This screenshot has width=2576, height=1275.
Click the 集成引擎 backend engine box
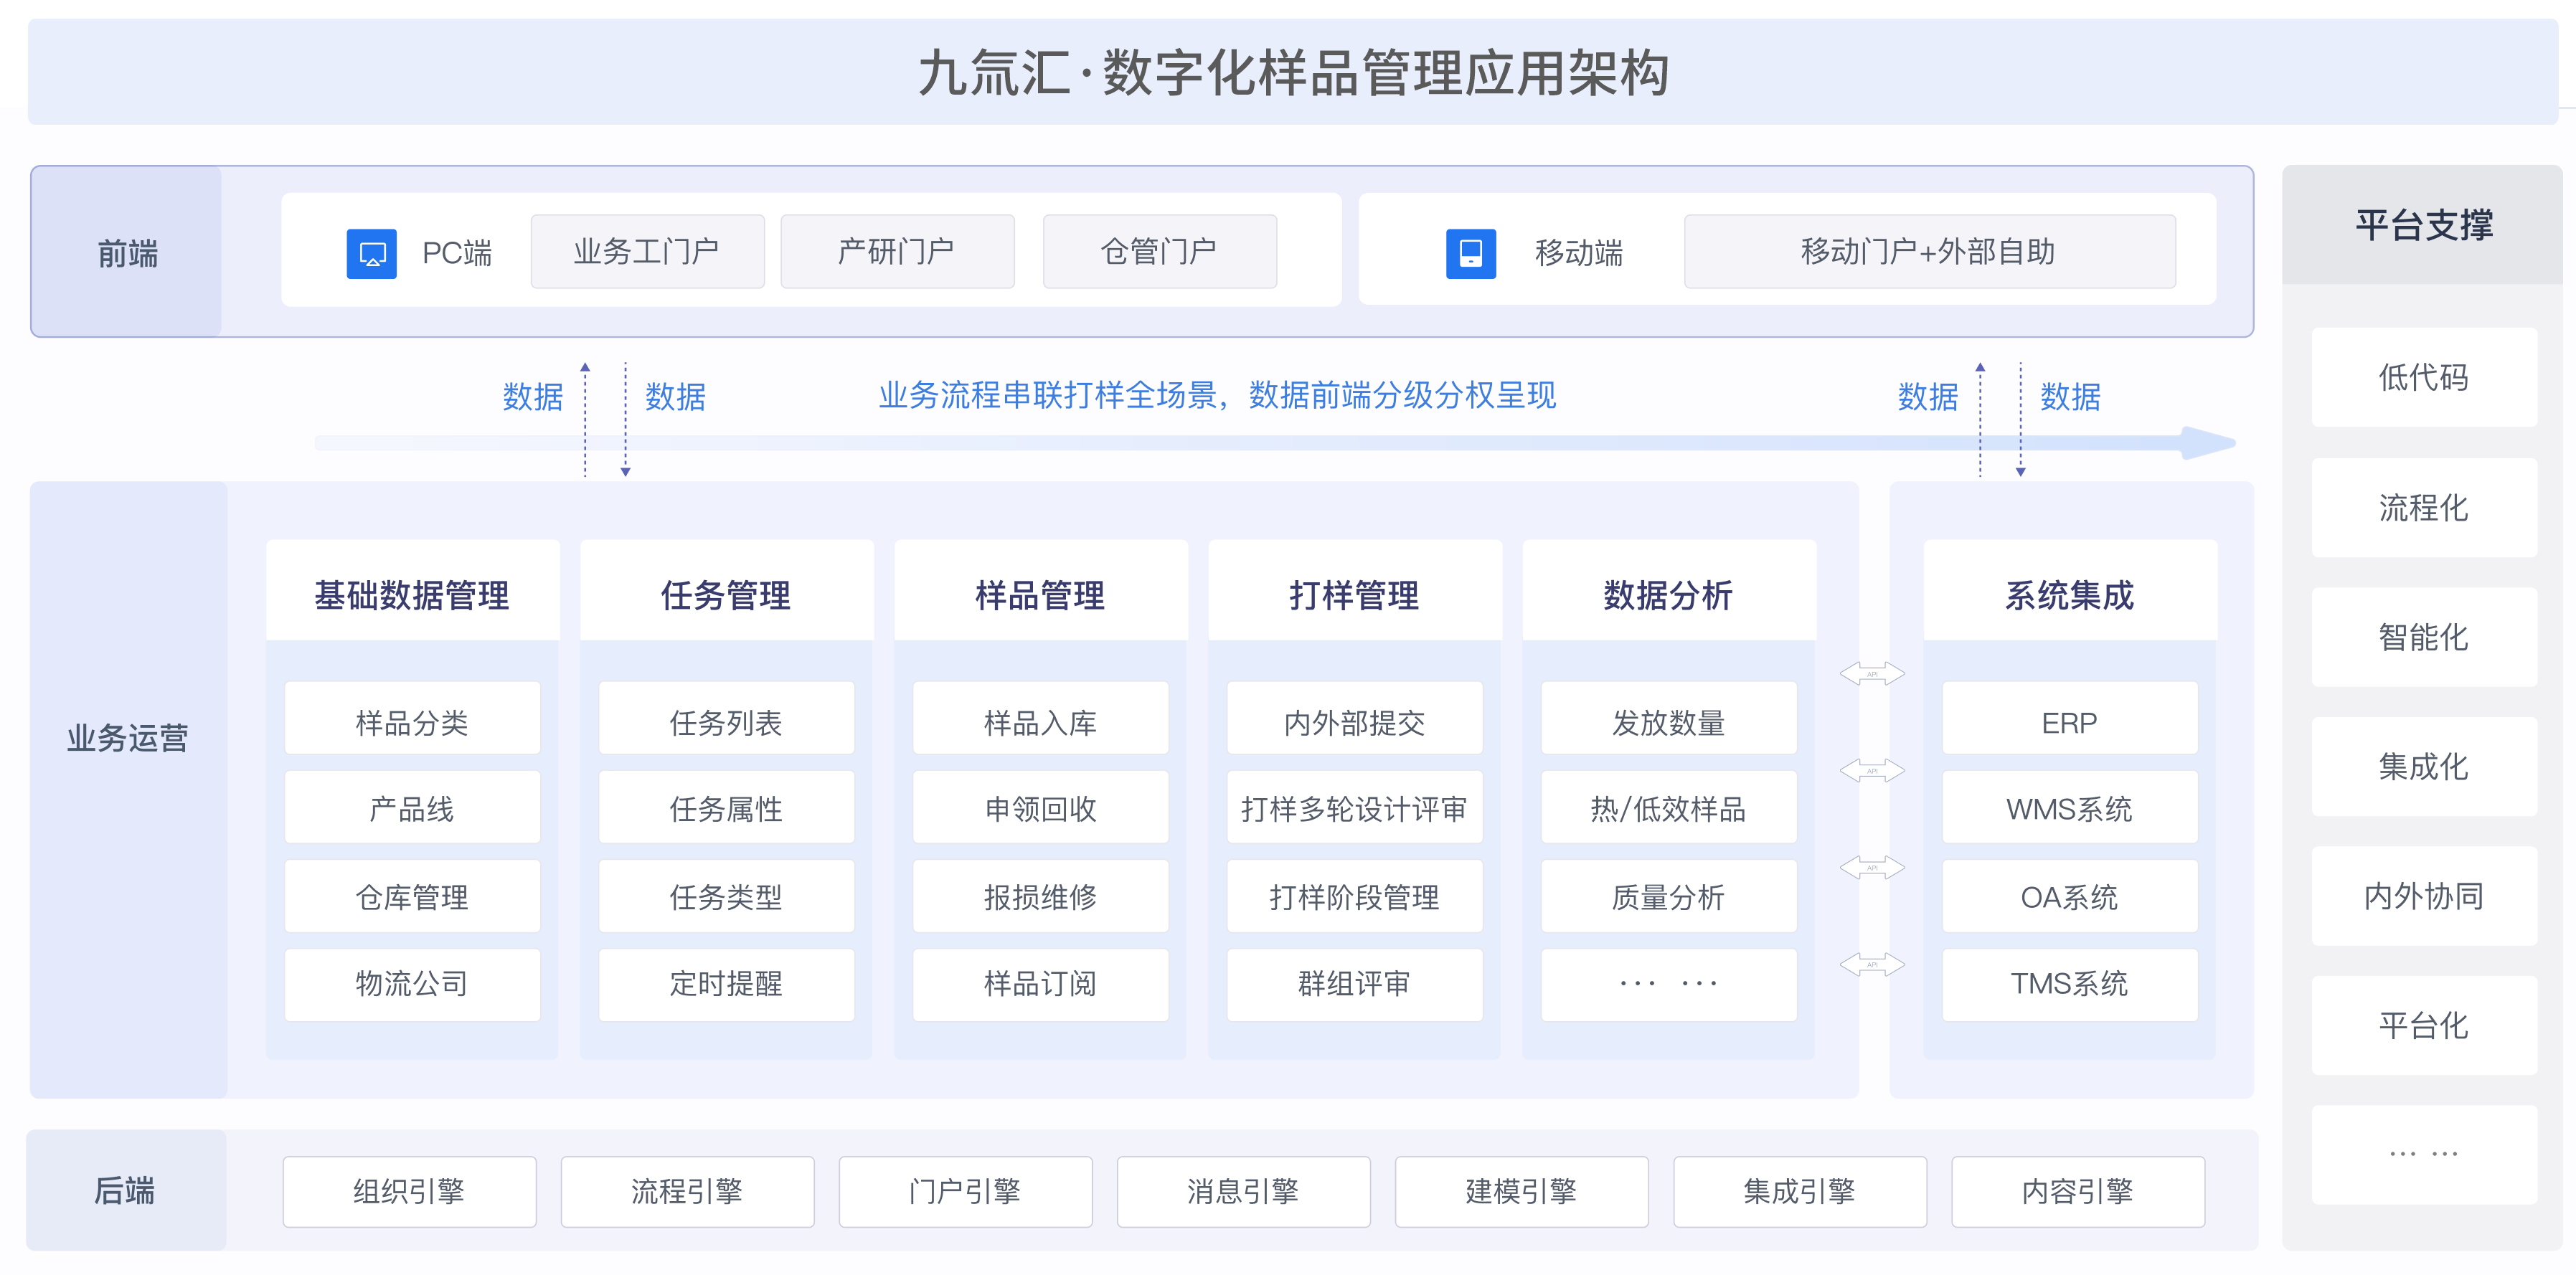[1799, 1191]
